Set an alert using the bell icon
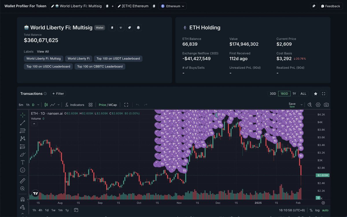The height and width of the screenshot is (217, 347). click(138, 27)
